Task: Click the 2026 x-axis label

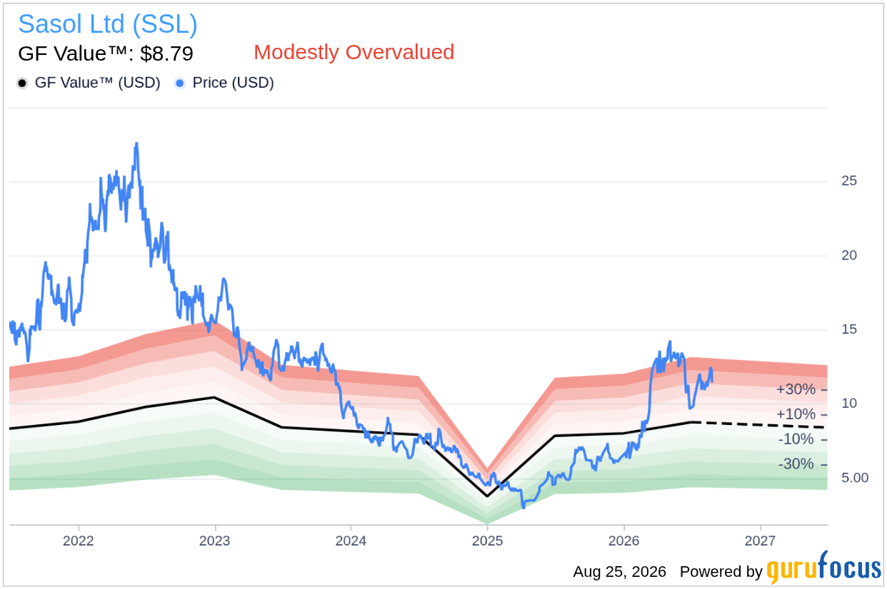Action: [623, 541]
